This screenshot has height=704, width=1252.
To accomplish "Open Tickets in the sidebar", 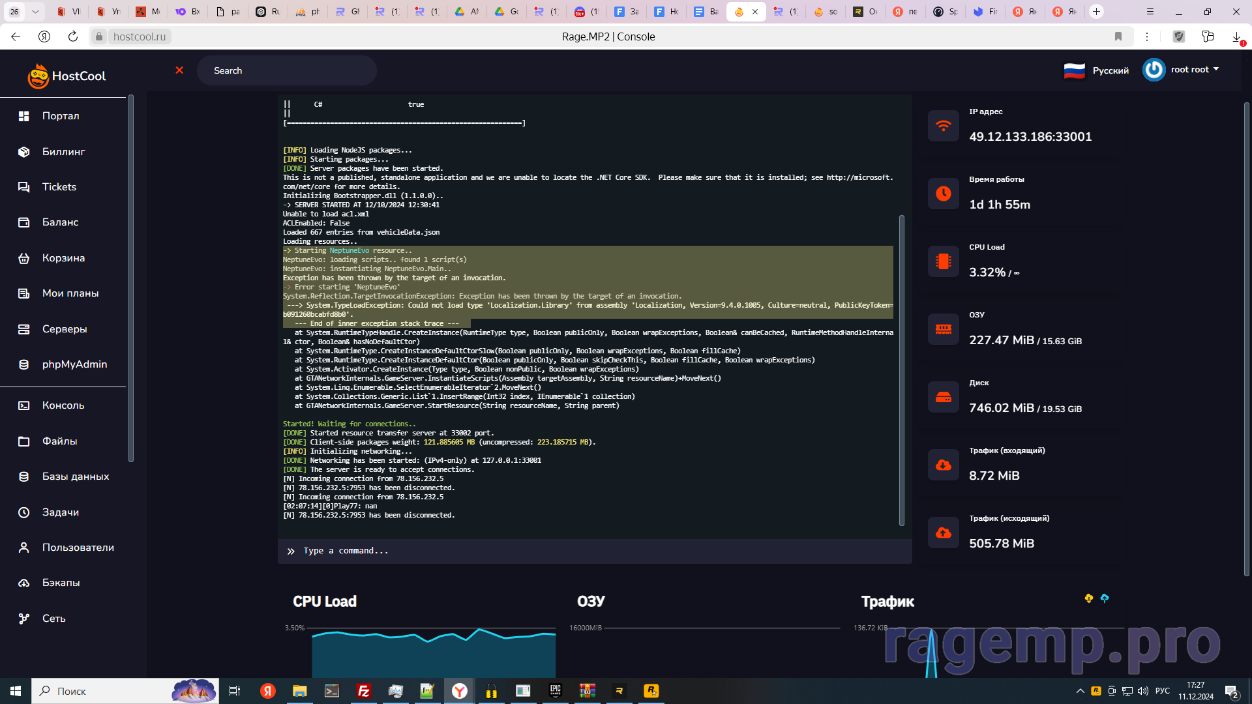I will click(x=59, y=187).
